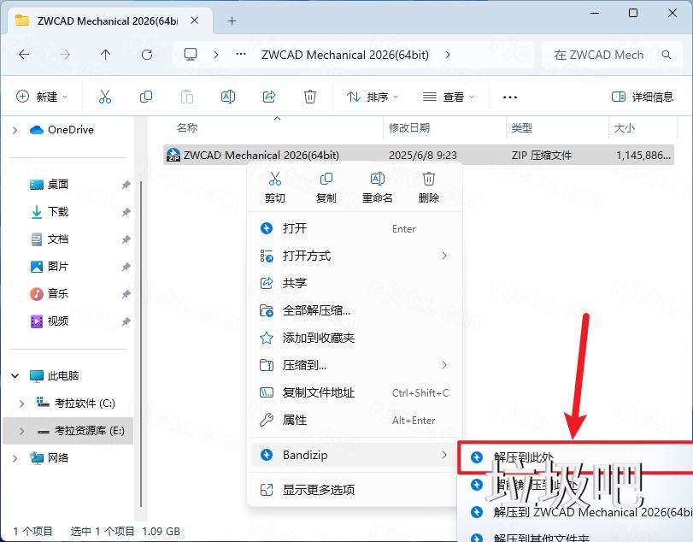Open the 排序 sort dropdown

click(371, 97)
